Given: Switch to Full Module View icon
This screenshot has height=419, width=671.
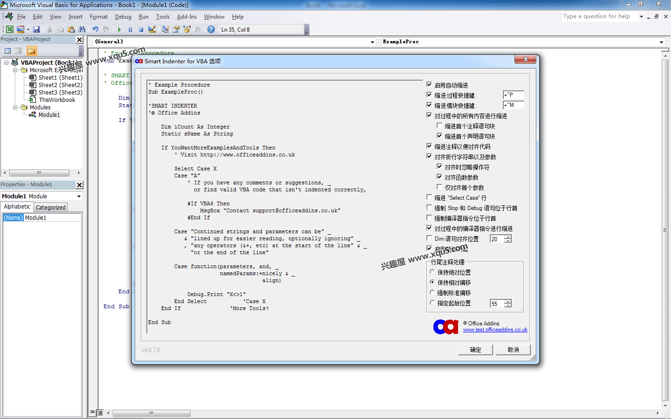Looking at the screenshot, I should coord(100,412).
